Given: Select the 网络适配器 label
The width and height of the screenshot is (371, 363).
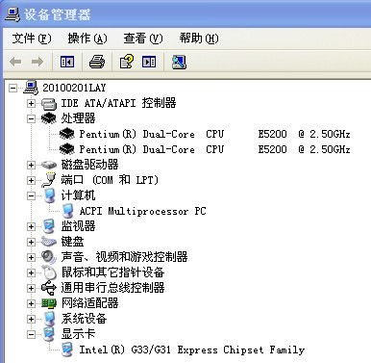Looking at the screenshot, I should [89, 303].
